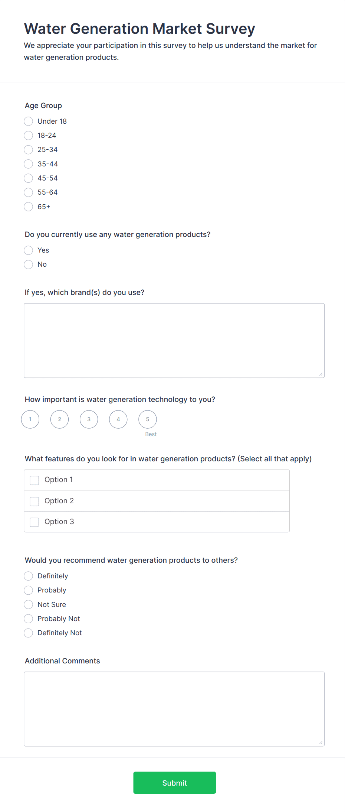Tick the Option 2 checkbox
This screenshot has width=345, height=812.
(34, 501)
